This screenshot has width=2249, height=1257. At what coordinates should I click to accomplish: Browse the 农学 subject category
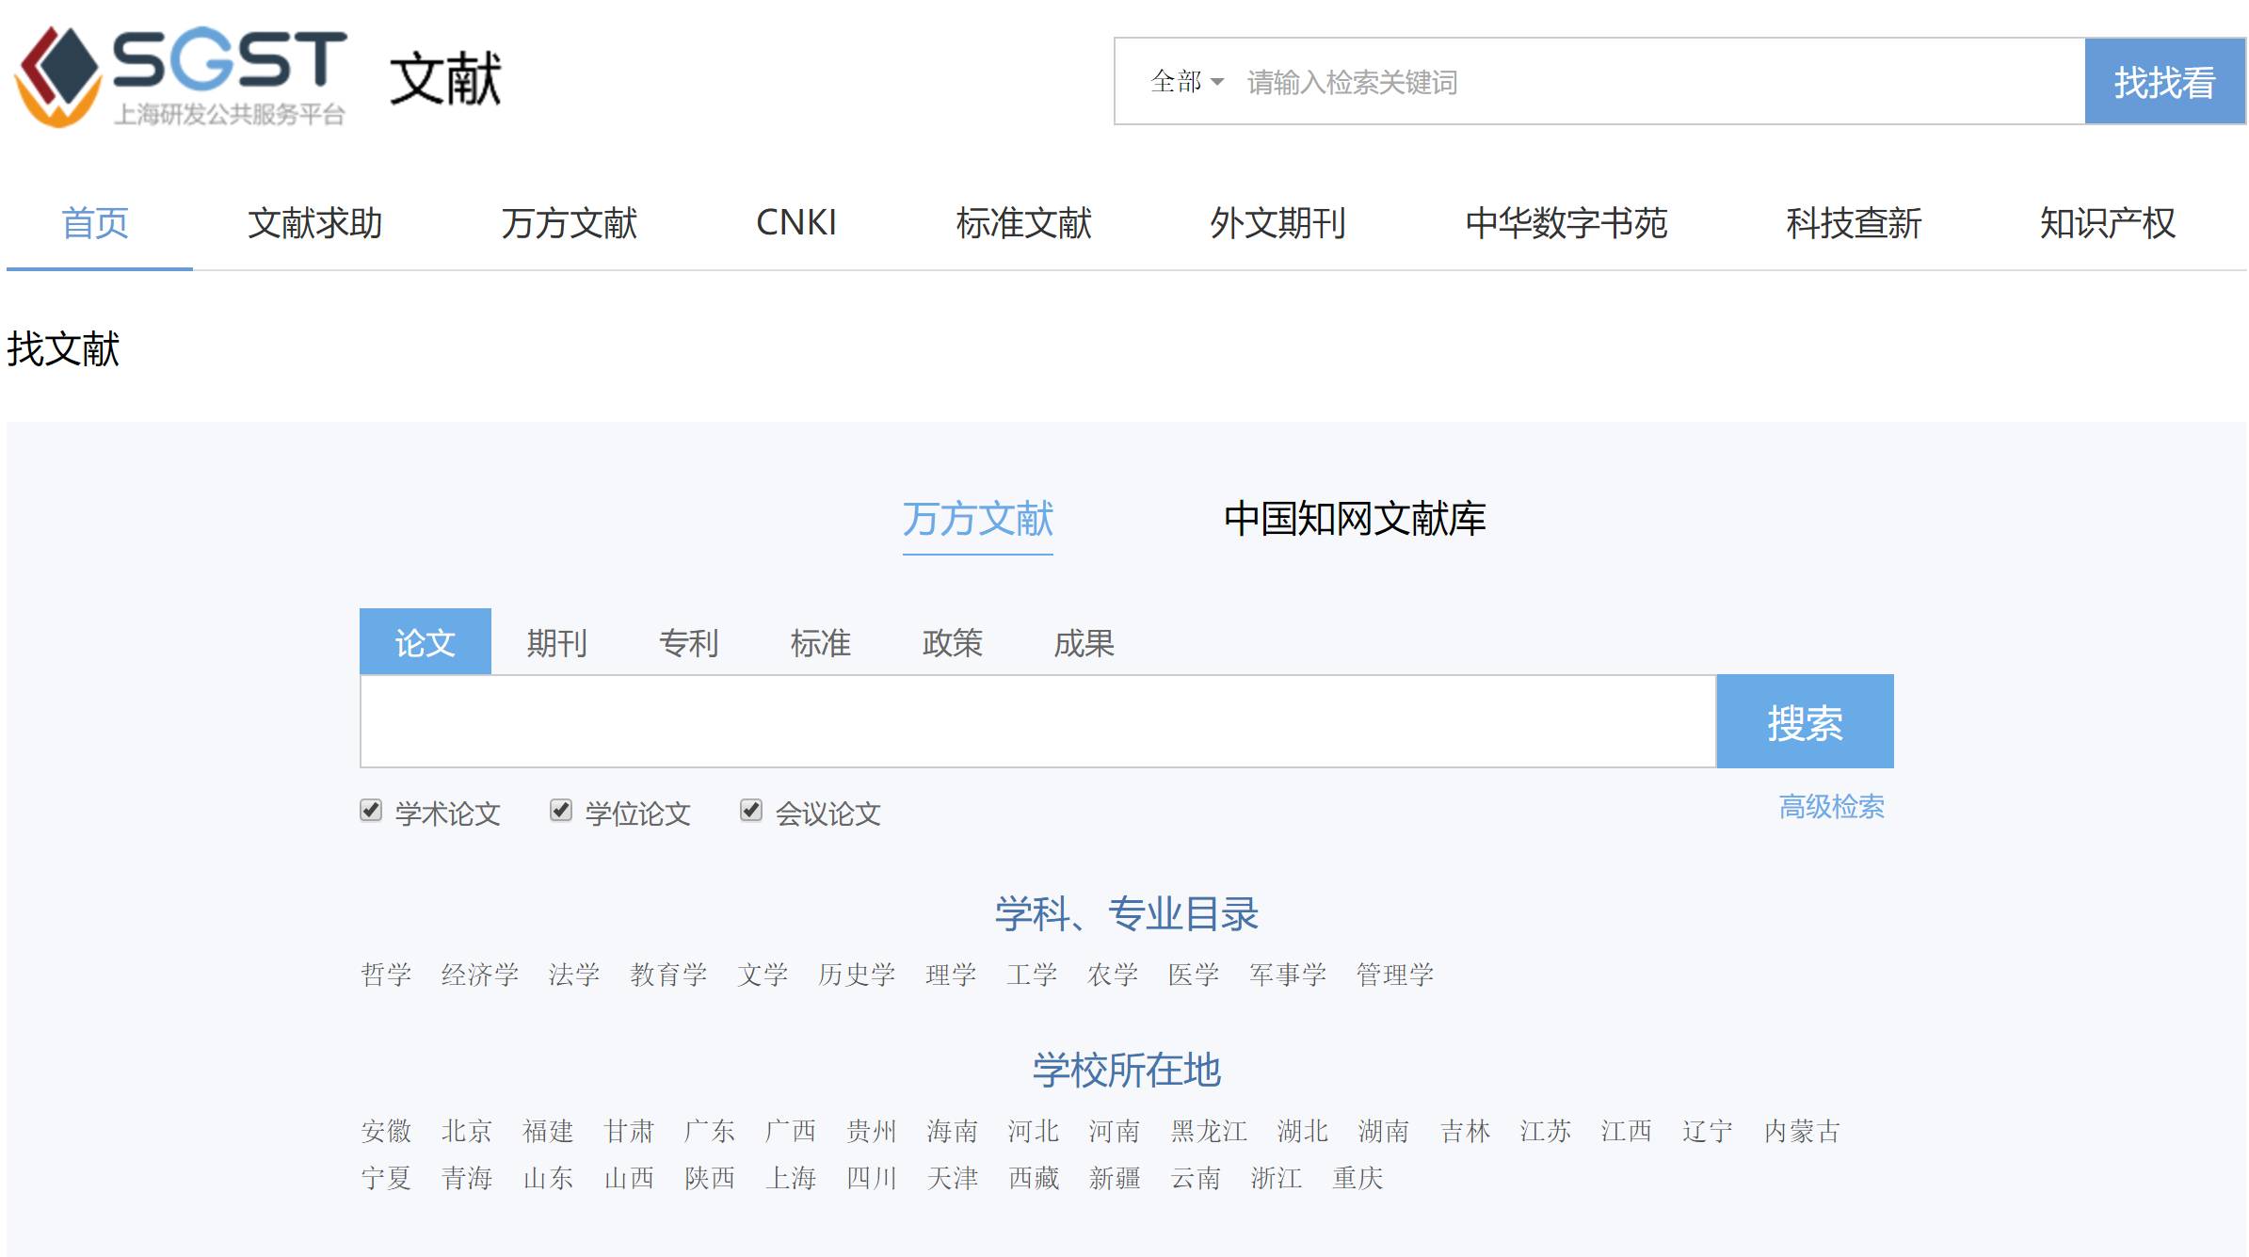[1113, 975]
